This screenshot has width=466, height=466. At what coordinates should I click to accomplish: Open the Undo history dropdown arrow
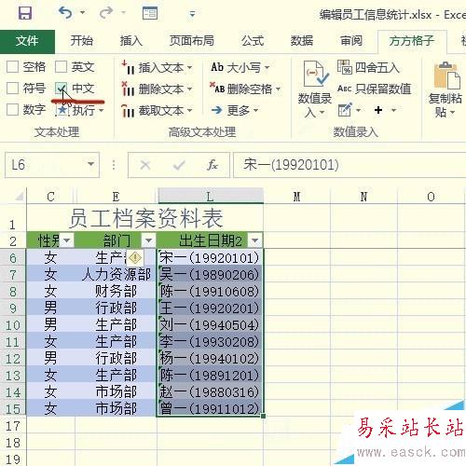tap(83, 13)
